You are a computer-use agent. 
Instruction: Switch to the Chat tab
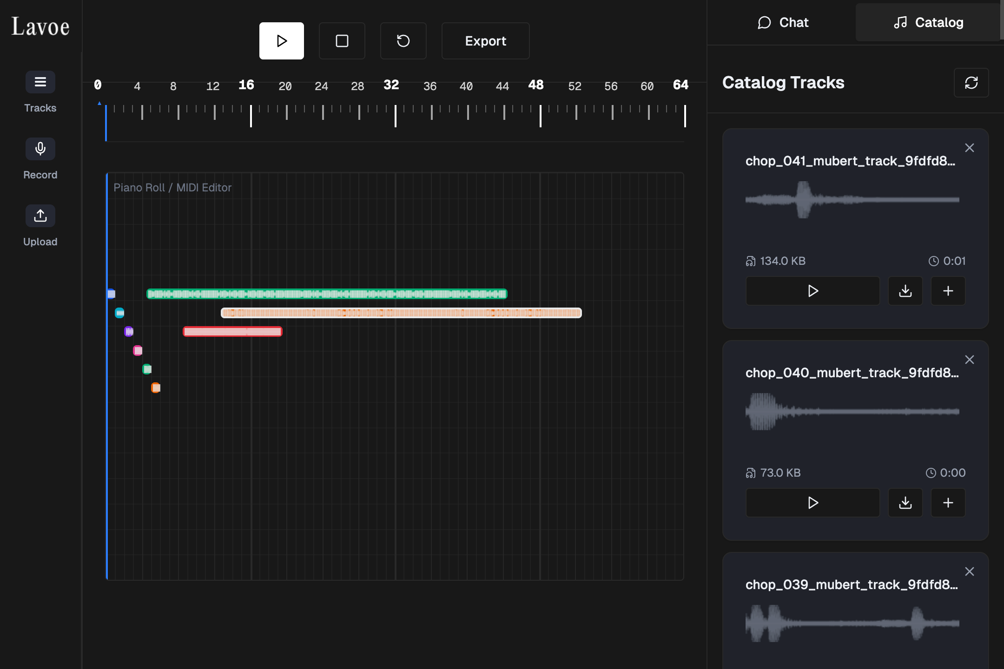783,22
